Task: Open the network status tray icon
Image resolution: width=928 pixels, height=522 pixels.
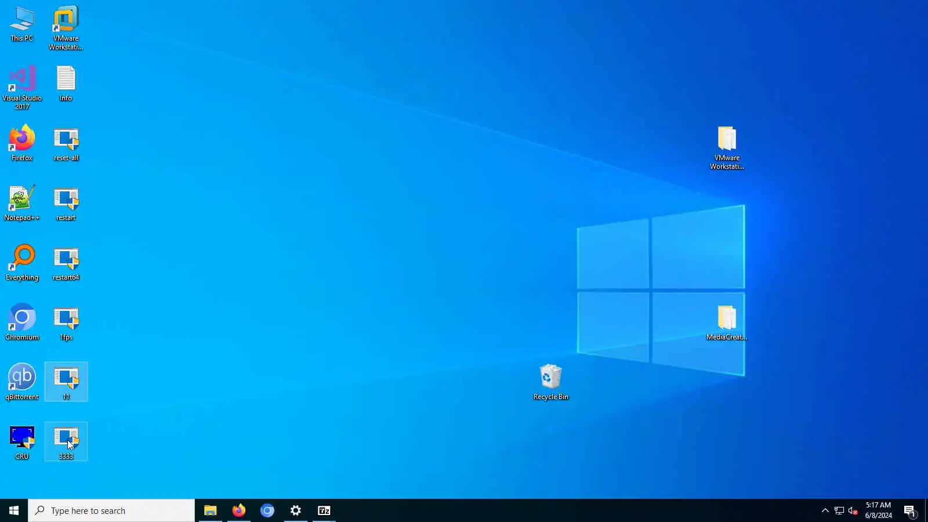Action: pyautogui.click(x=839, y=510)
